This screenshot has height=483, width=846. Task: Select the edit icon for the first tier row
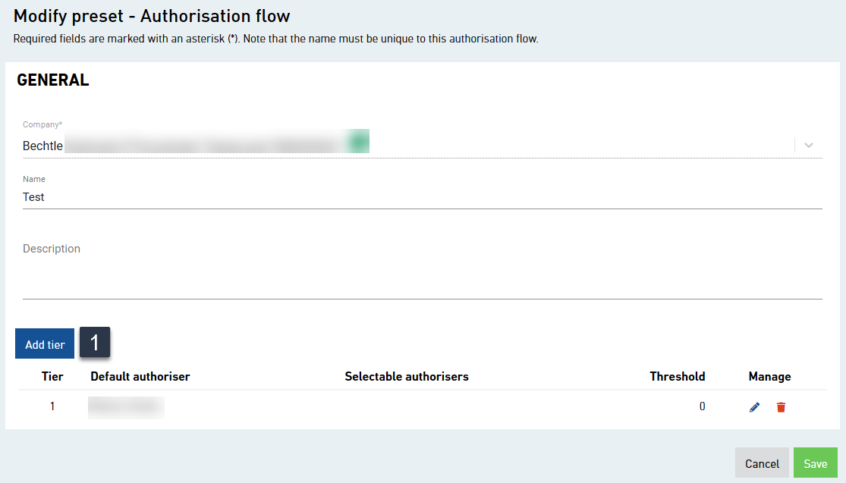pyautogui.click(x=754, y=406)
